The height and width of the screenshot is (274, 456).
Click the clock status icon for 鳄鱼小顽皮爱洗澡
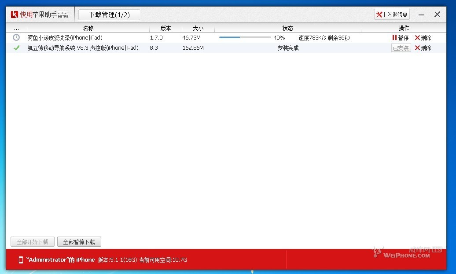pyautogui.click(x=16, y=37)
